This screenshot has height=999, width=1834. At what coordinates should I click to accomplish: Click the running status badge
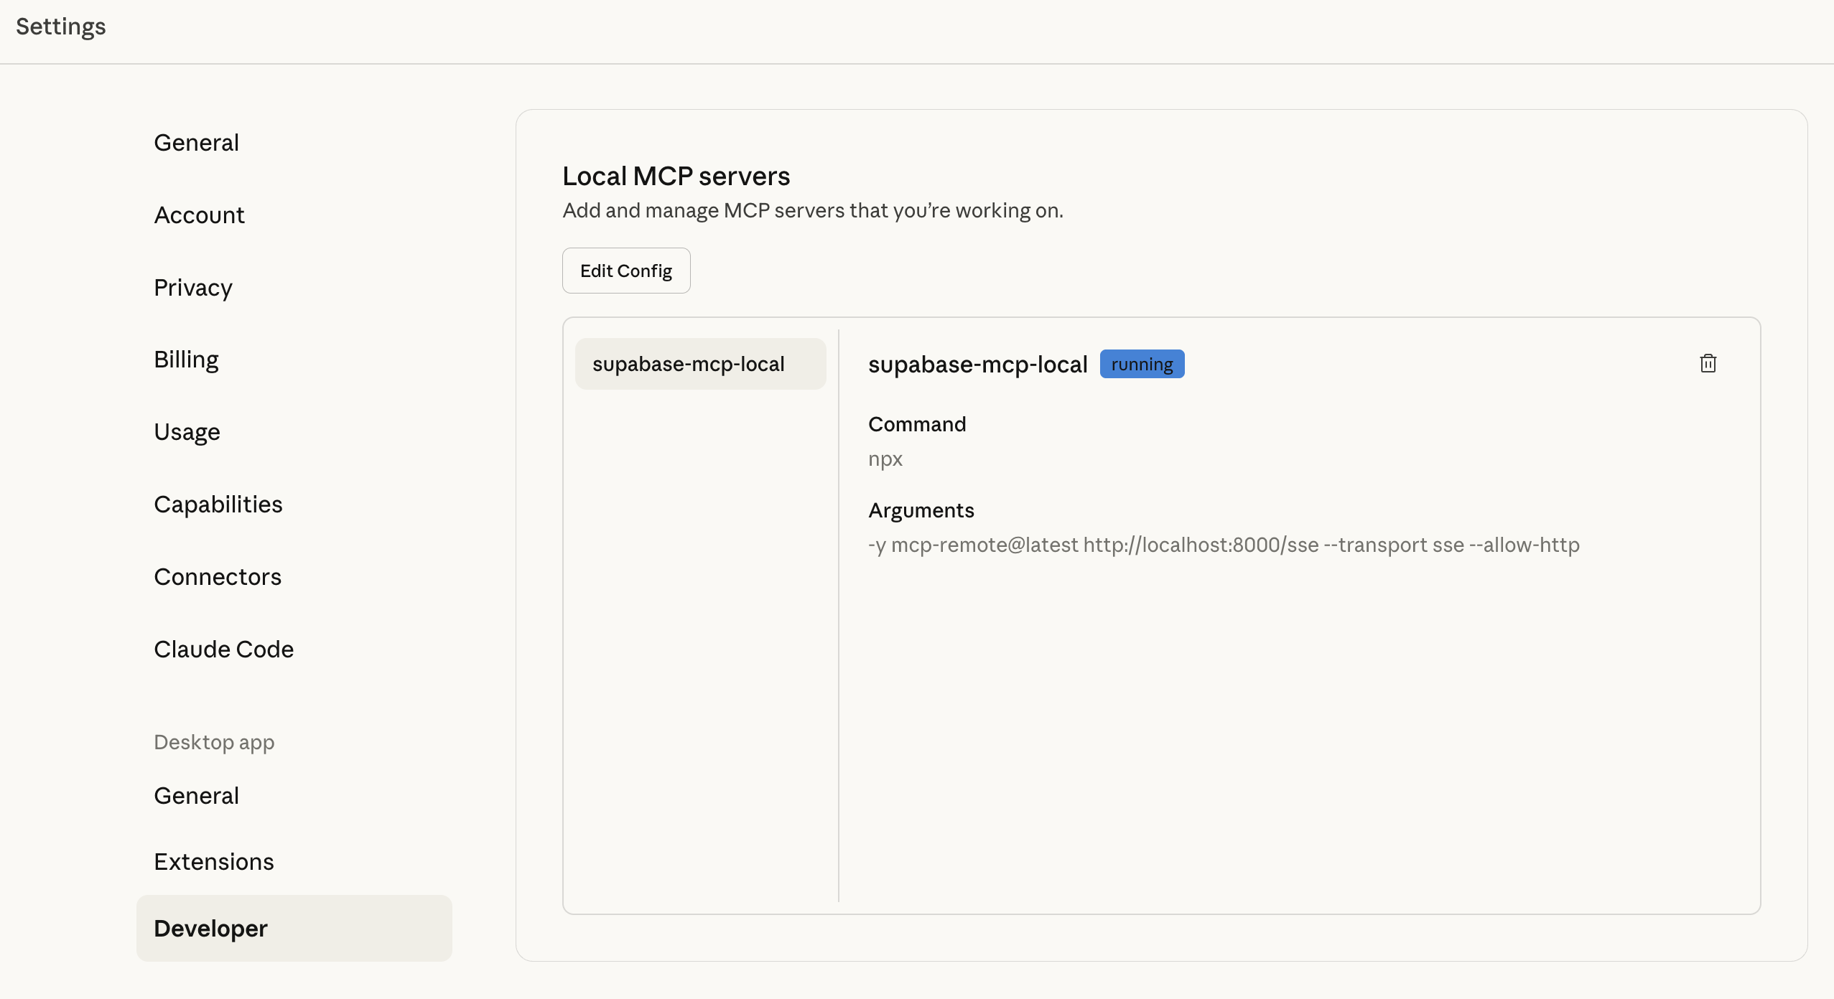1142,364
